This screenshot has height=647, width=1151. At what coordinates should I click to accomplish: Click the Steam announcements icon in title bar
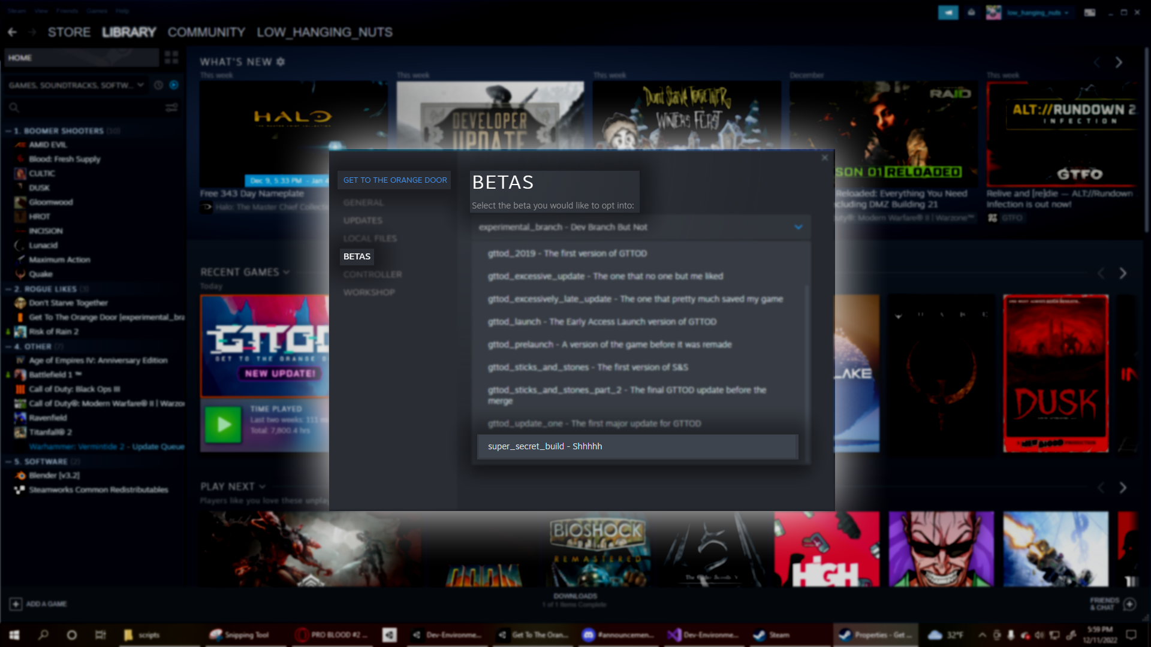click(948, 13)
